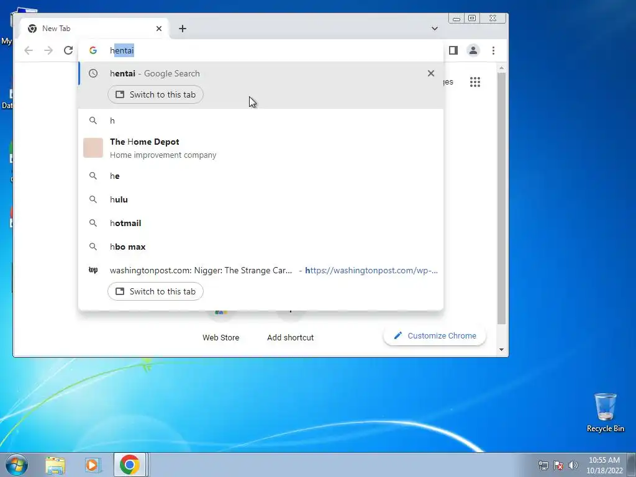This screenshot has height=477, width=636.
Task: Expand the tab search chevron
Action: tap(435, 29)
